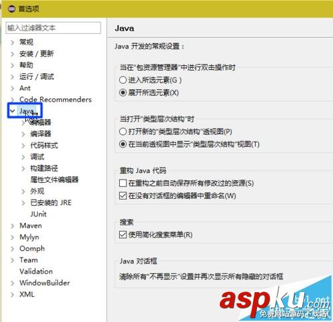333x322 pixels.
Task: Open the 代码样式 preferences page
Action: point(44,146)
